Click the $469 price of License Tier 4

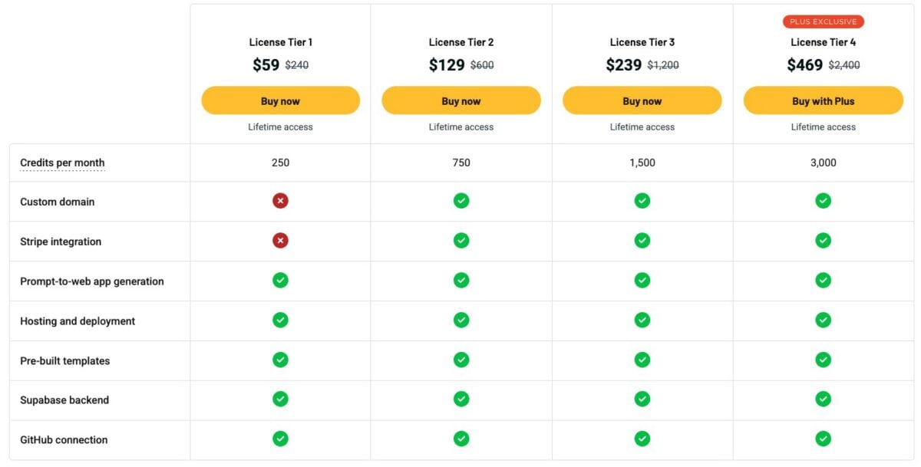804,65
